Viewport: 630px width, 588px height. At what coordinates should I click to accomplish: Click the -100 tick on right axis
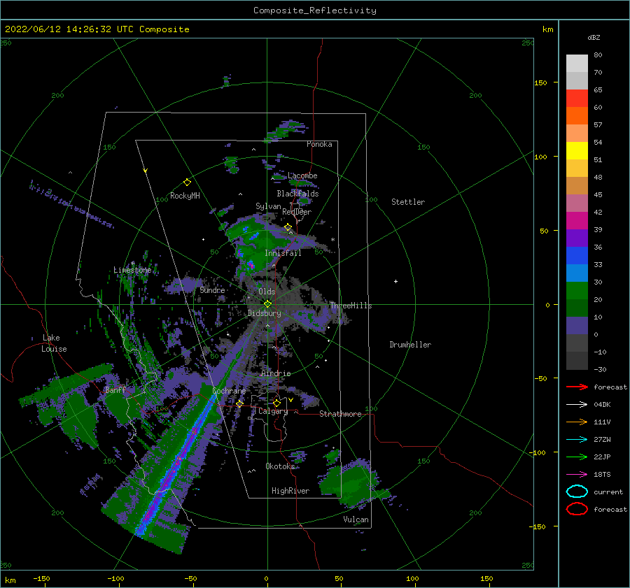click(537, 452)
